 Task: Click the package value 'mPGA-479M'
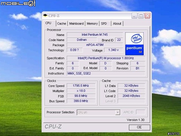tap(95, 45)
